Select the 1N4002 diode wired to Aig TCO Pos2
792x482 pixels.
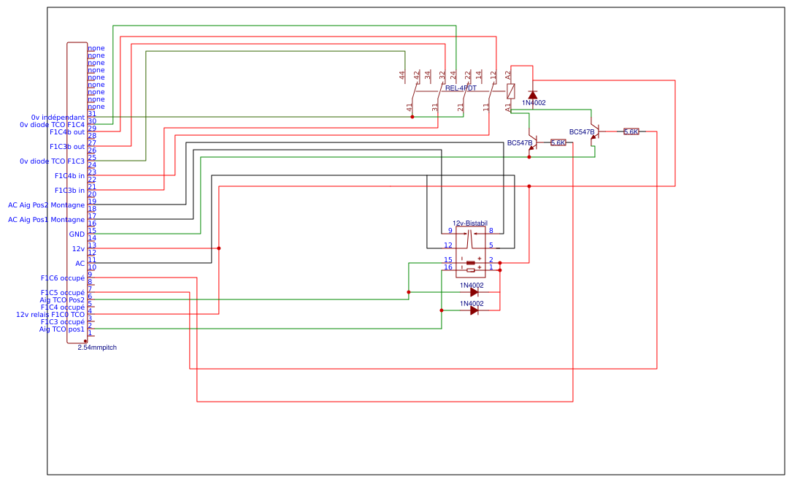[x=474, y=292]
